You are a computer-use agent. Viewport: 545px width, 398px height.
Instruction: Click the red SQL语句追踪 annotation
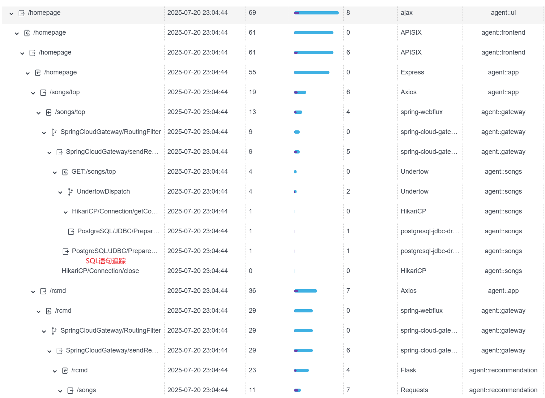click(106, 261)
